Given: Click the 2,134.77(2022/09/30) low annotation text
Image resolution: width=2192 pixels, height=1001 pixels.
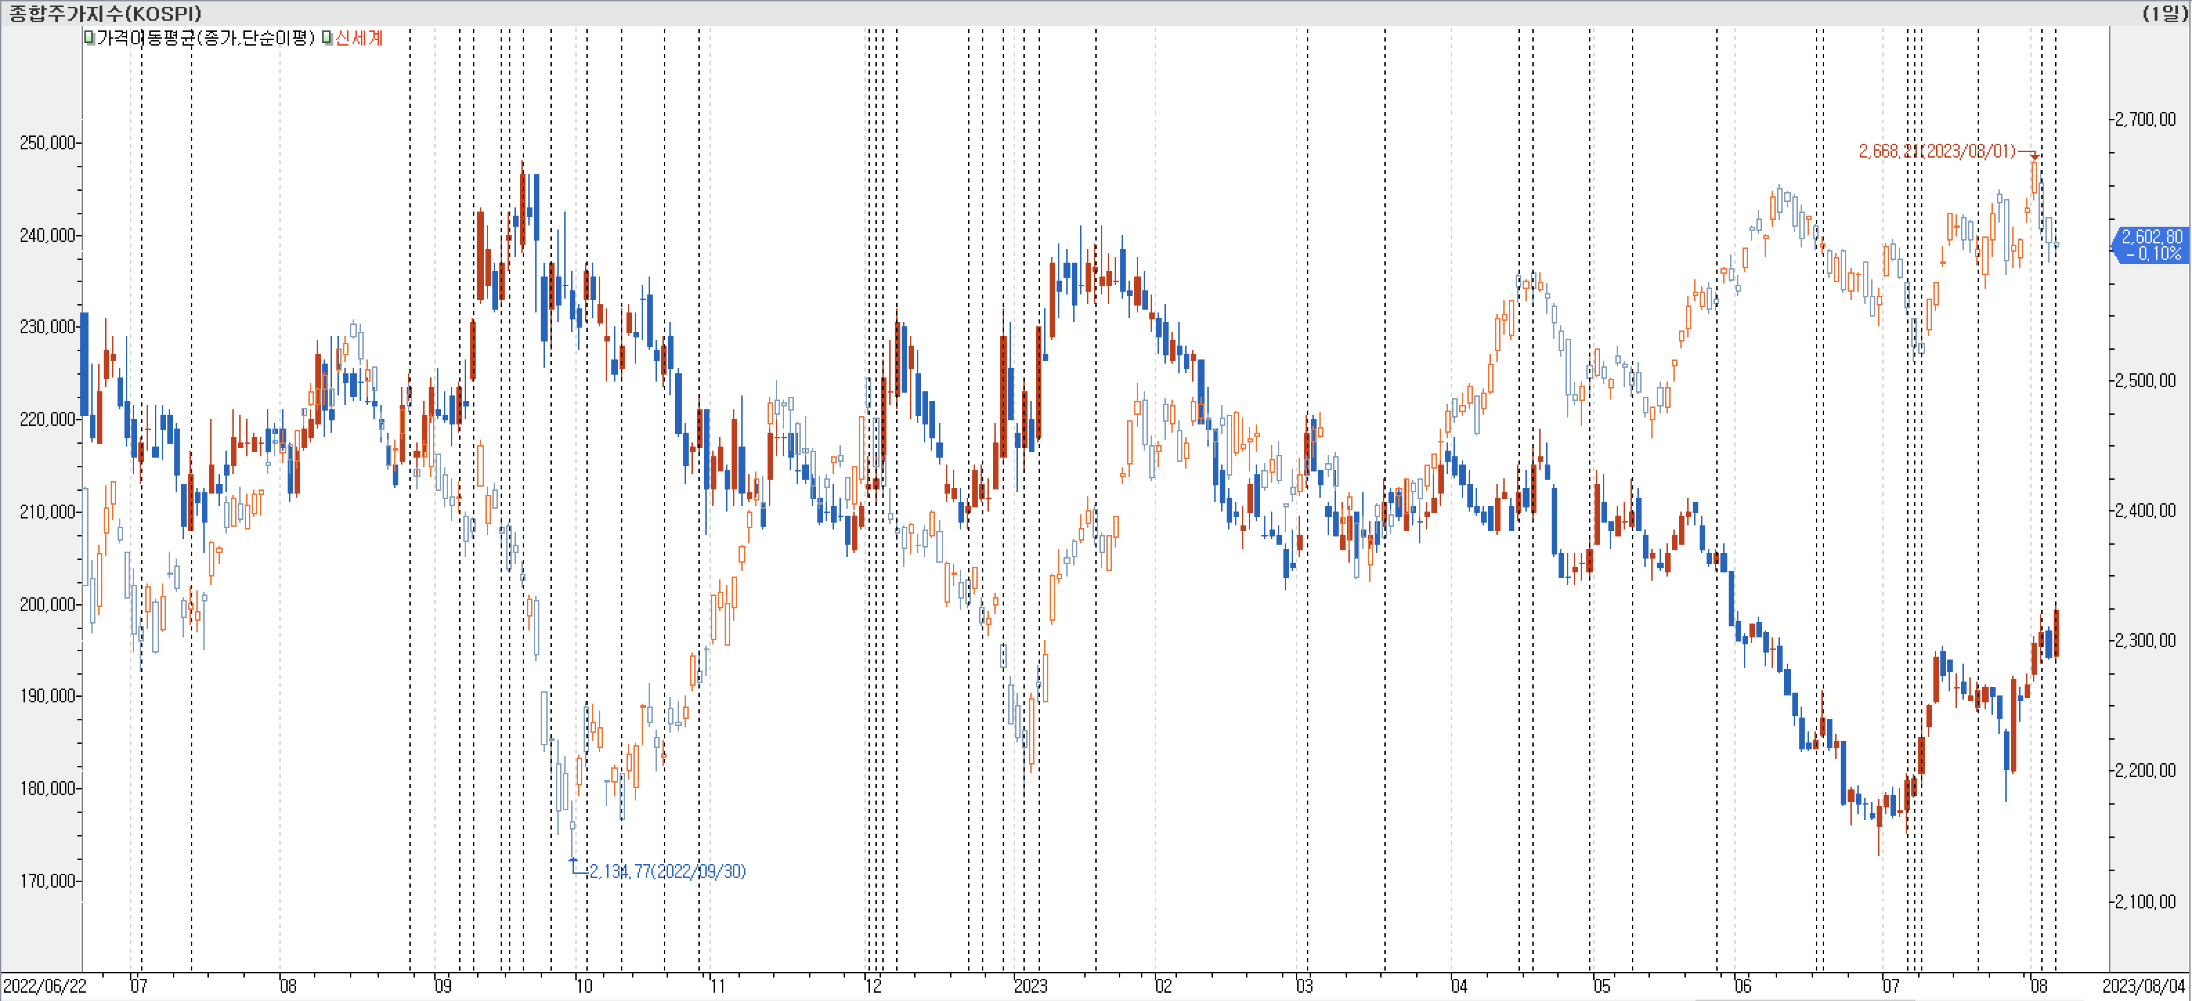Looking at the screenshot, I should tap(667, 871).
